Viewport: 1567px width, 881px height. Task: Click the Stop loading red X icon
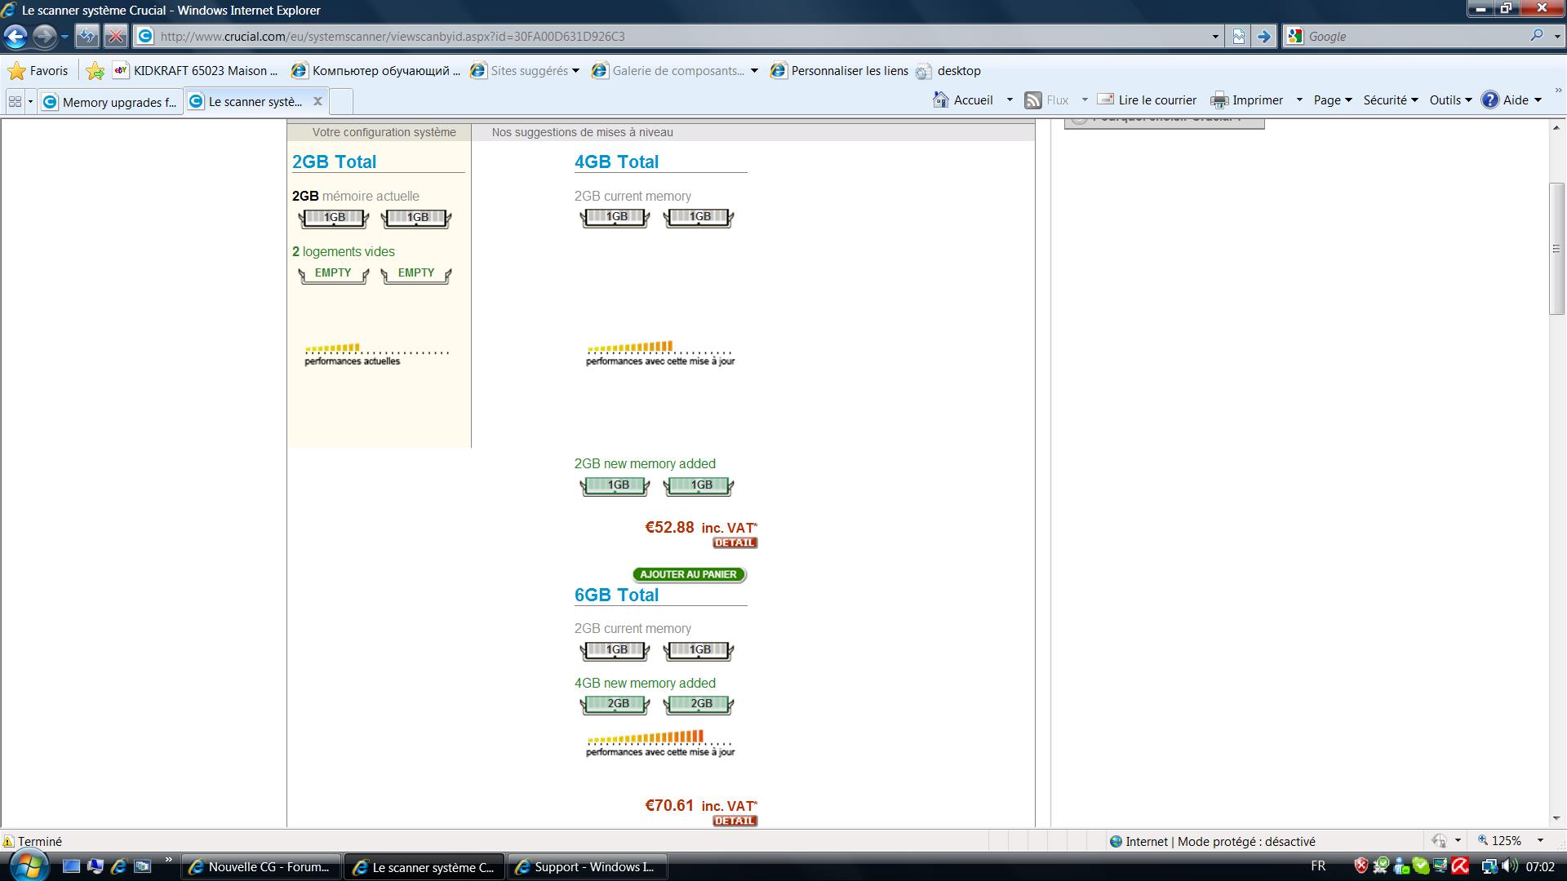116,36
